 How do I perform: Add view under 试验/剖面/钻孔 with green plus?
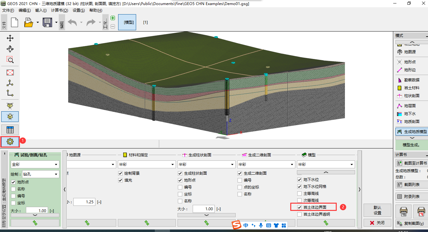coord(35,223)
